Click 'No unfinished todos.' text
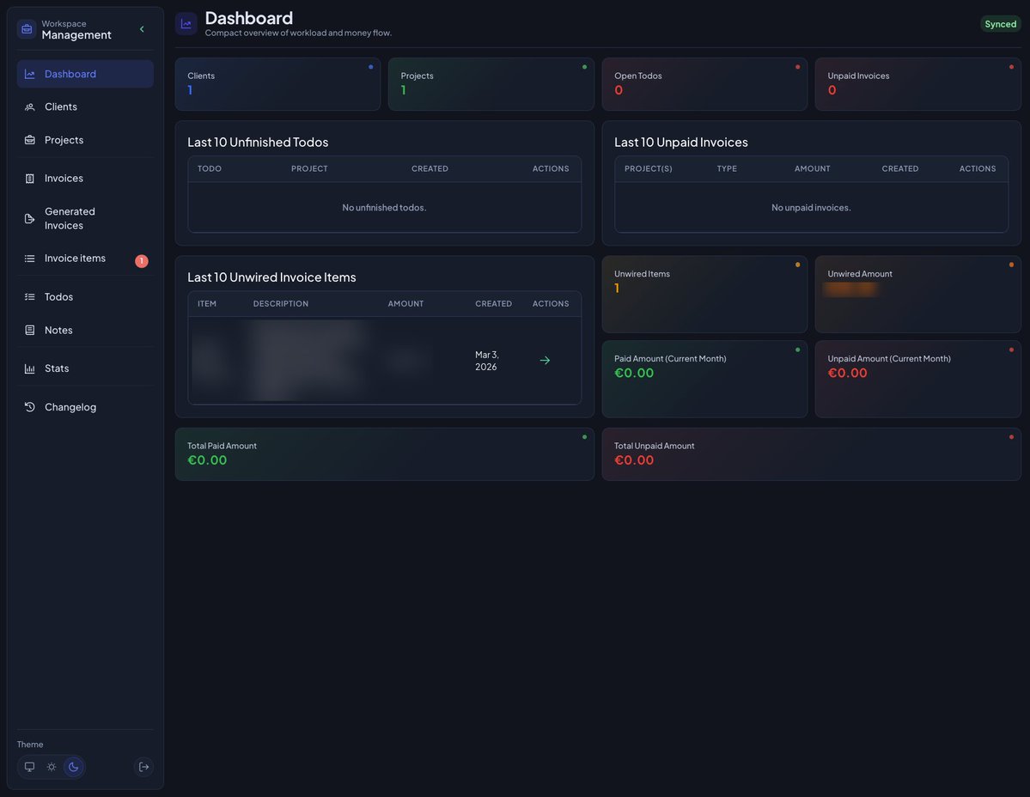 pyautogui.click(x=384, y=208)
